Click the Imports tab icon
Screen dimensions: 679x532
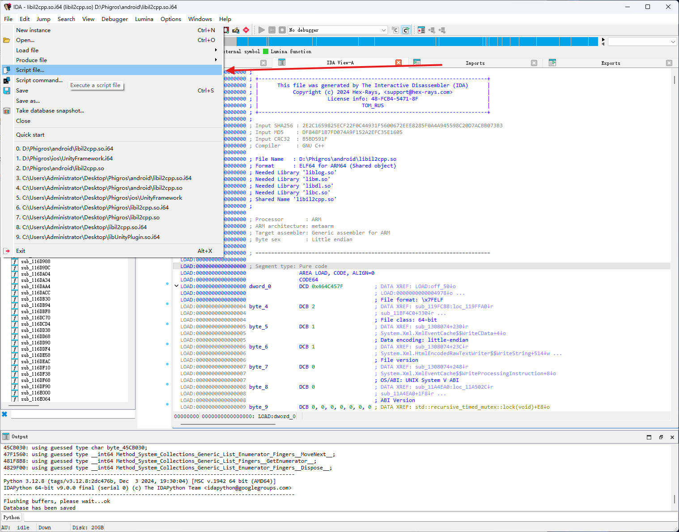pos(417,63)
